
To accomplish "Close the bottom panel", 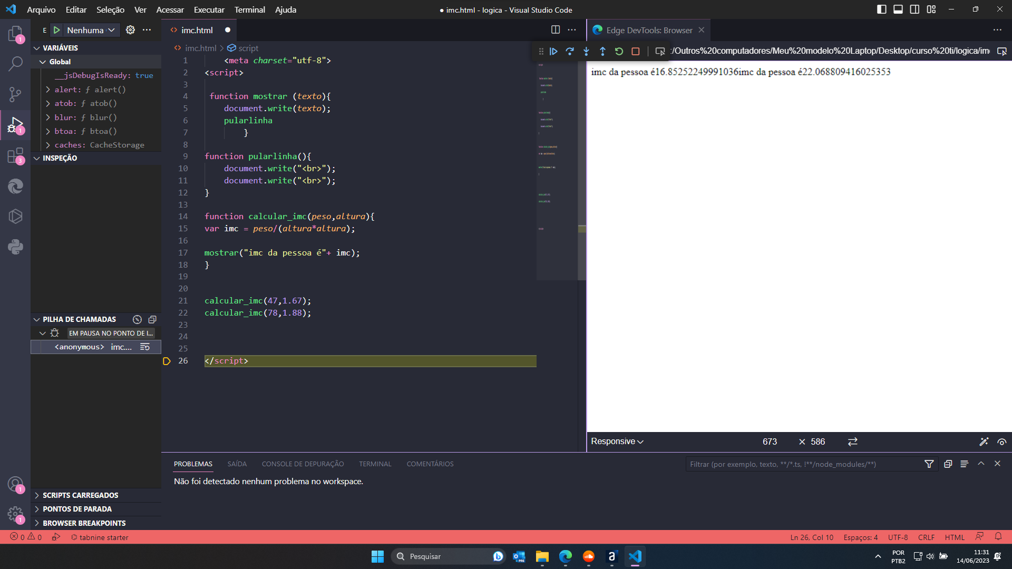I will point(997,464).
